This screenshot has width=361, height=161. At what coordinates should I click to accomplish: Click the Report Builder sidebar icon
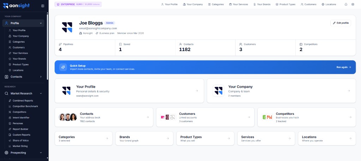click(x=10, y=129)
